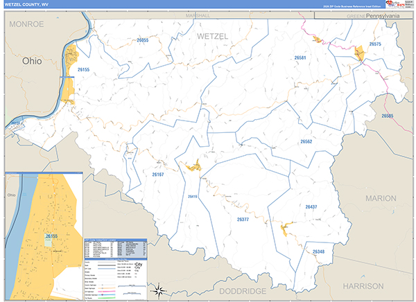Screen dimensions: 416x302
Task: Click ZIP code 26055 label
Action: (x=142, y=41)
